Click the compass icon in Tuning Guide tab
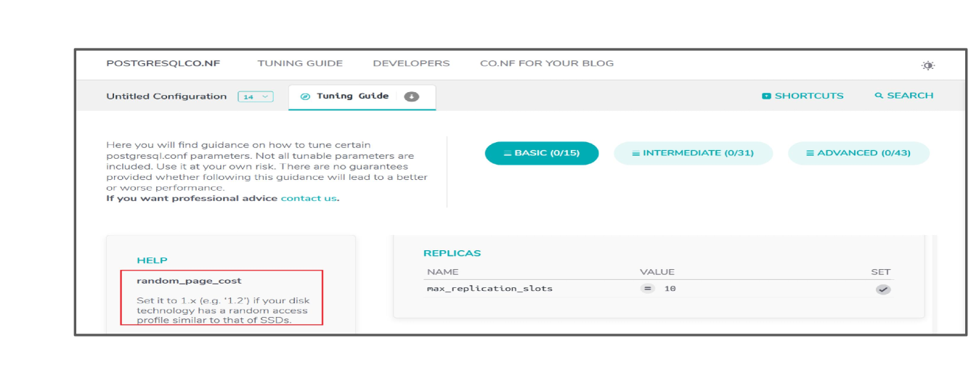This screenshot has height=367, width=979. click(x=305, y=96)
